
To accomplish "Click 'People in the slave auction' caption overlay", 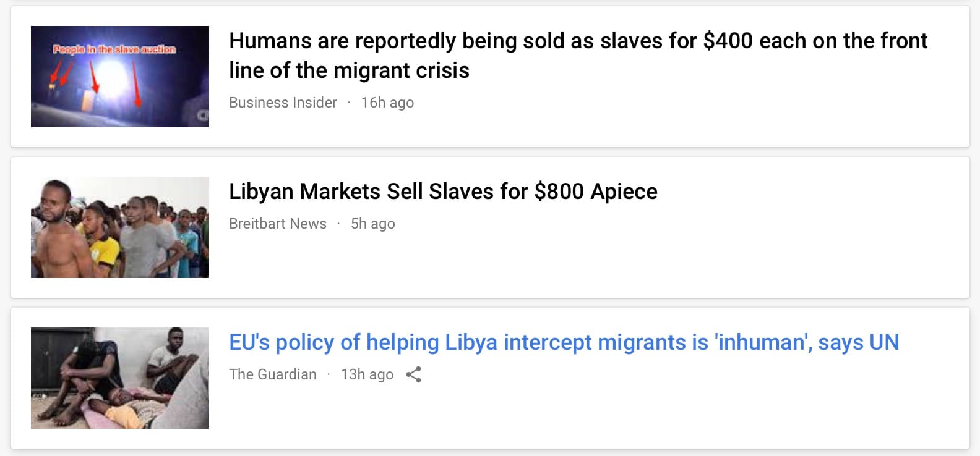I will [114, 49].
